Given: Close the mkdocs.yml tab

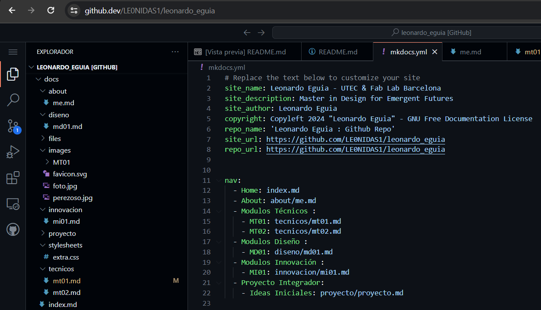Looking at the screenshot, I should point(435,52).
